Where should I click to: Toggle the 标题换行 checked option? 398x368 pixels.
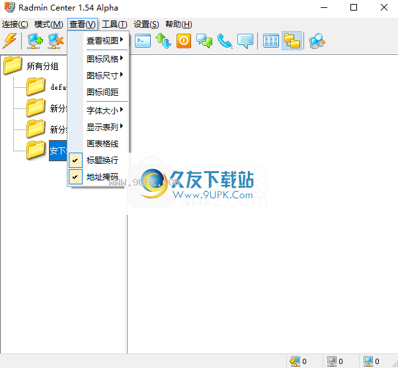[99, 161]
